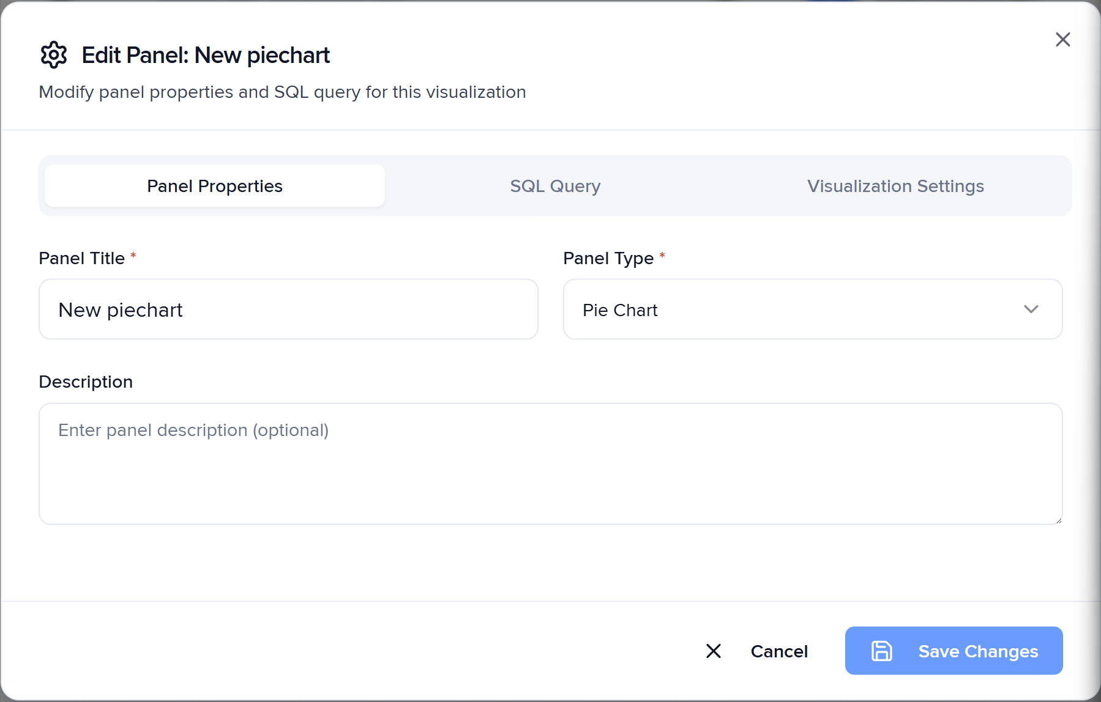Click the Edit Panel: New piechart heading

206,55
